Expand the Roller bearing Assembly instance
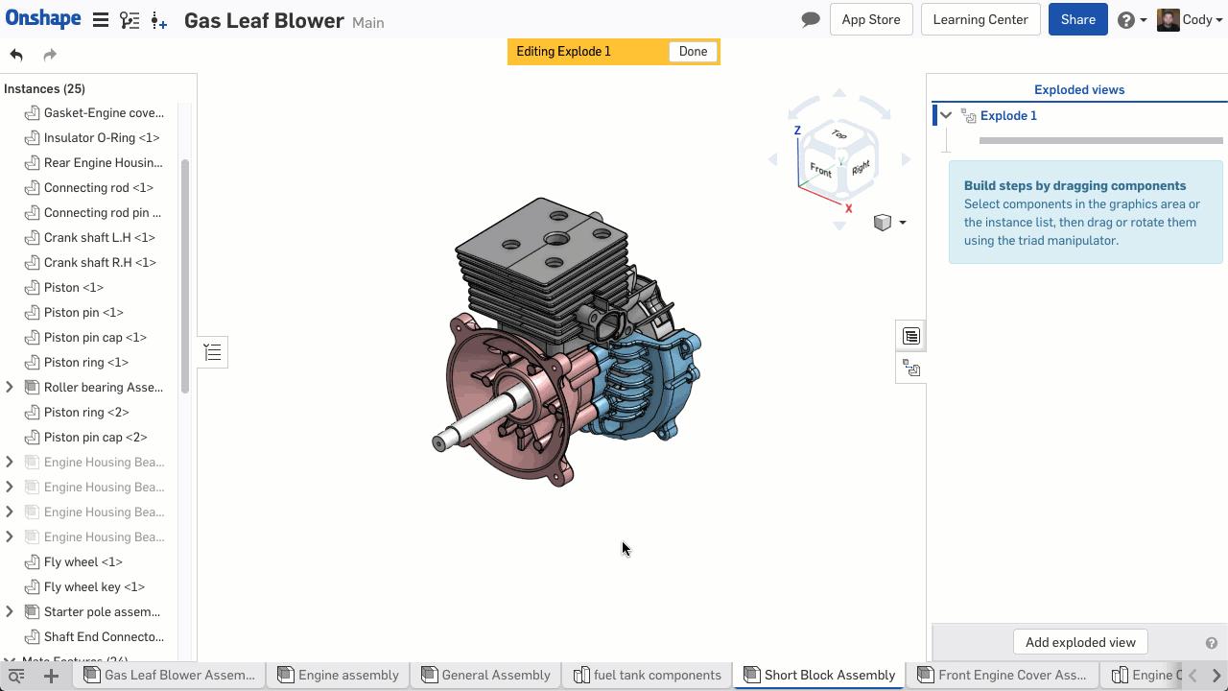The width and height of the screenshot is (1228, 691). click(x=10, y=387)
